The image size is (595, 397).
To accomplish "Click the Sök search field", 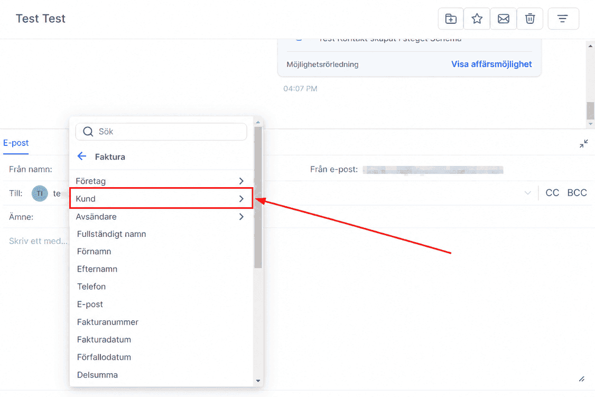I will point(161,132).
